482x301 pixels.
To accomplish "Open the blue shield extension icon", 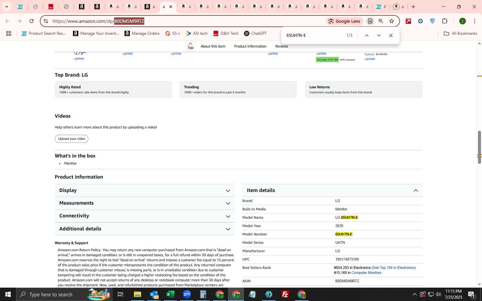I will tap(432, 21).
